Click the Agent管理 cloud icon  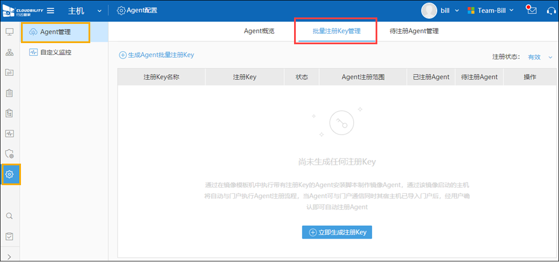point(33,33)
